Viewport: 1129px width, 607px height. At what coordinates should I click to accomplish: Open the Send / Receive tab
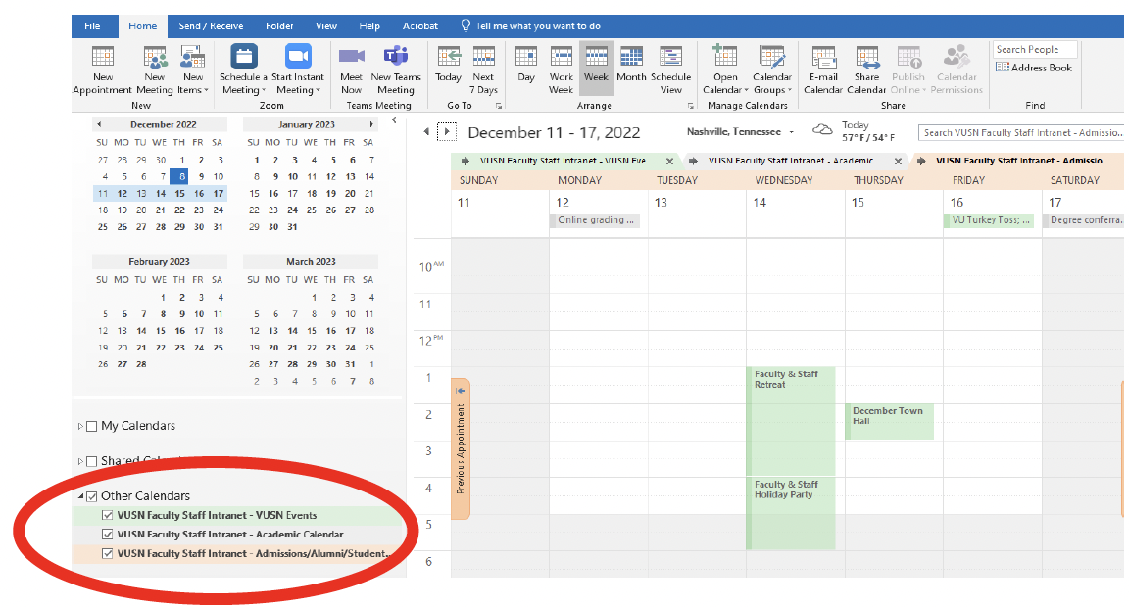click(x=211, y=26)
